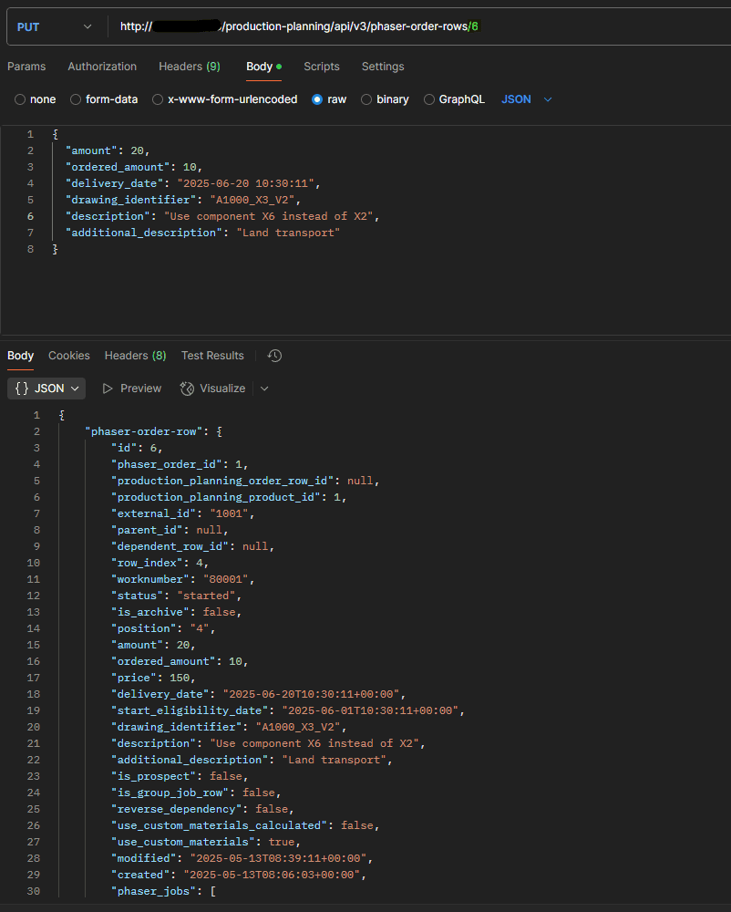Viewport: 731px width, 912px height.
Task: Click the description line in request body
Action: coord(222,216)
